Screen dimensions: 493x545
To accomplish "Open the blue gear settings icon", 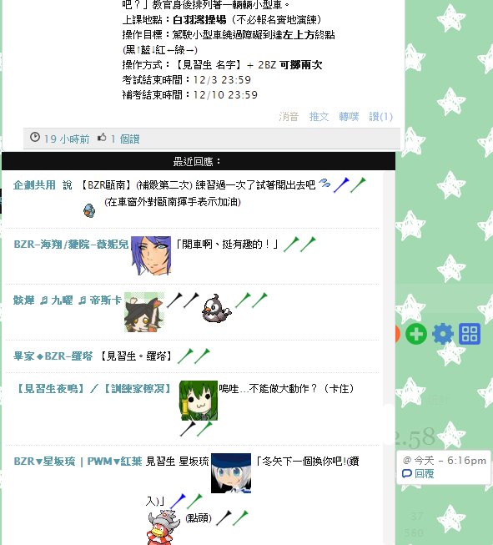I will [x=443, y=334].
